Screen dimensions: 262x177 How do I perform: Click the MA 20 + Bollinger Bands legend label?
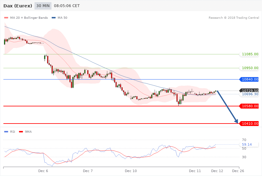pyautogui.click(x=29, y=18)
